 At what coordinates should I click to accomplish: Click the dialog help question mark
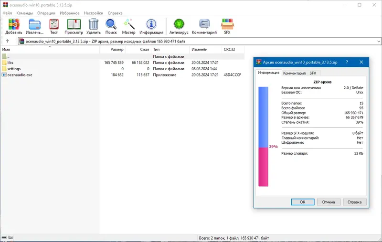347,63
